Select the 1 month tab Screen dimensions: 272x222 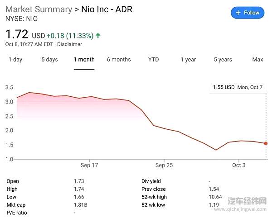tap(84, 60)
